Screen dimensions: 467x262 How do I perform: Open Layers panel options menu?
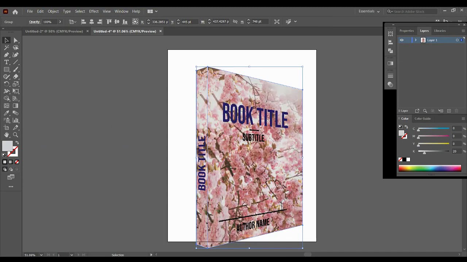coord(463,31)
